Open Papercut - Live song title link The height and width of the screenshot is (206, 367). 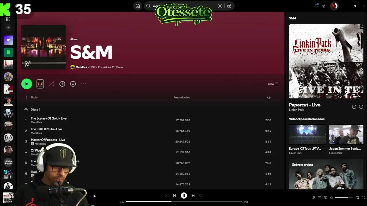(305, 105)
